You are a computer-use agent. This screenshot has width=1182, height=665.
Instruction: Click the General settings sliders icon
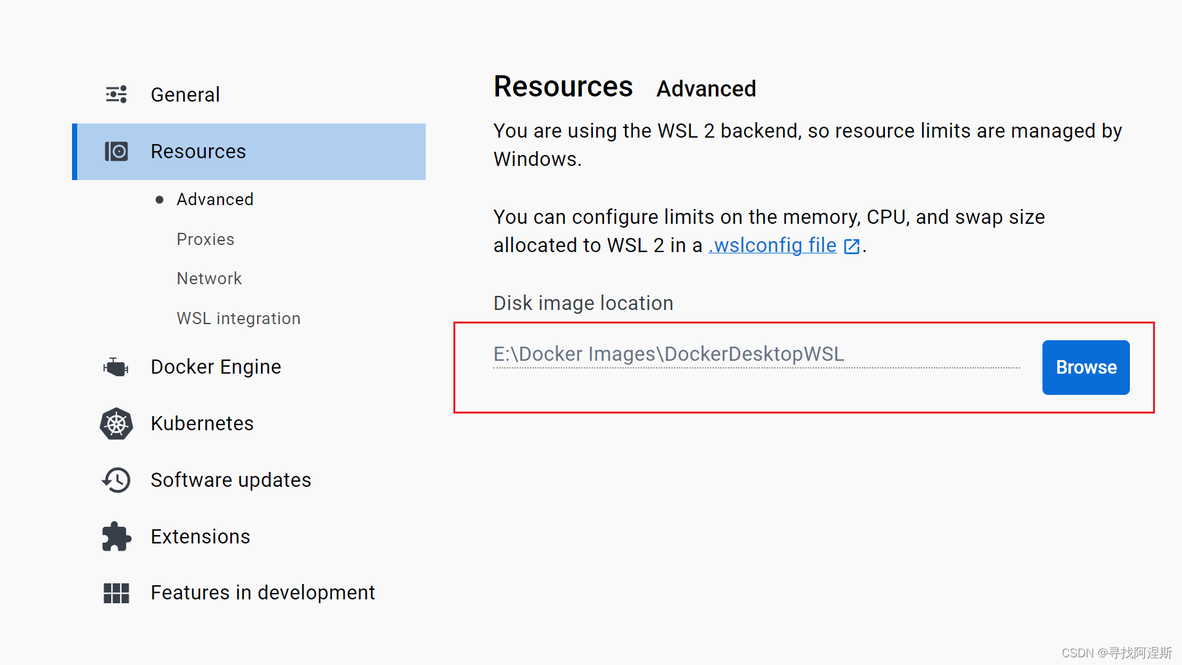pyautogui.click(x=116, y=94)
